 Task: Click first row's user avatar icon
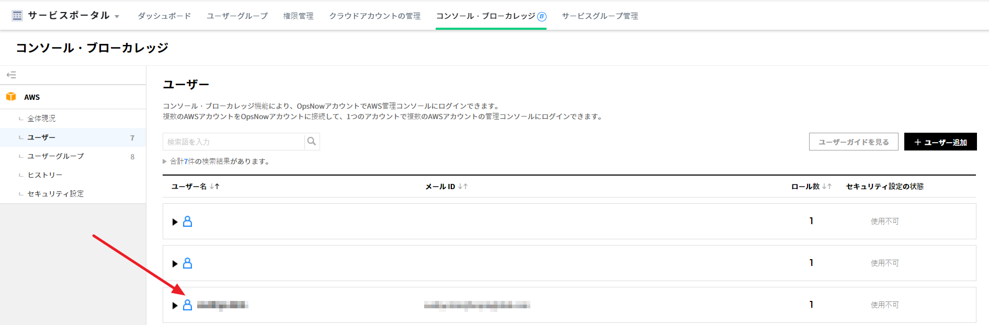[187, 222]
